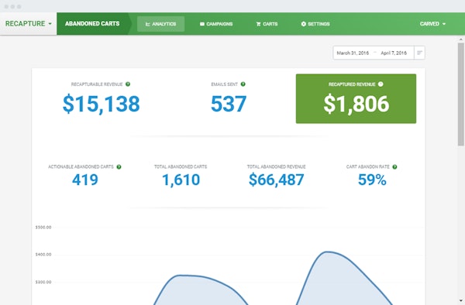The width and height of the screenshot is (465, 305).
Task: Switch to the Campaigns tab
Action: (216, 24)
